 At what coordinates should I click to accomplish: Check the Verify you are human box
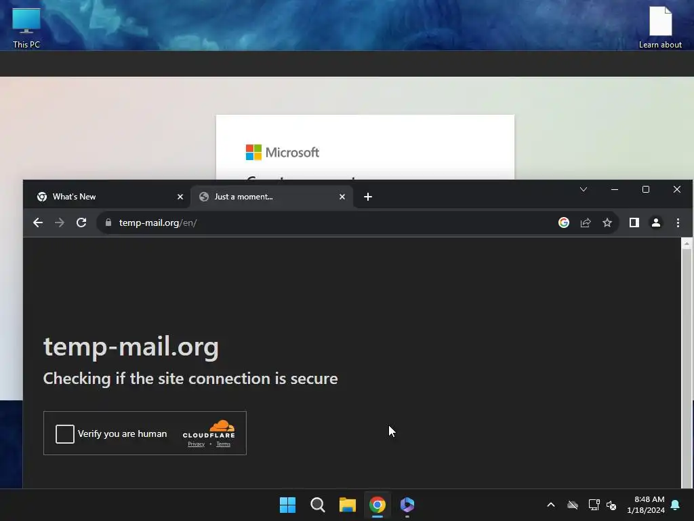click(64, 433)
